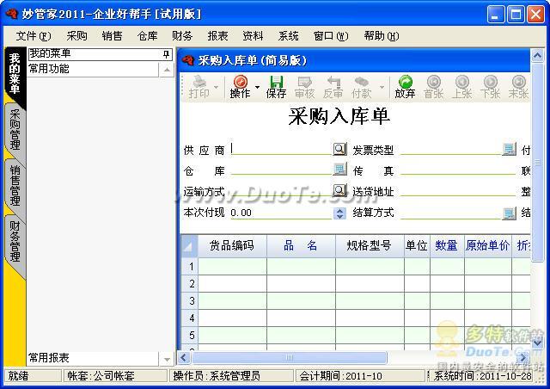Viewport: 550px width, 389px height.
Task: Open the 帮助(H) menu
Action: (x=382, y=36)
